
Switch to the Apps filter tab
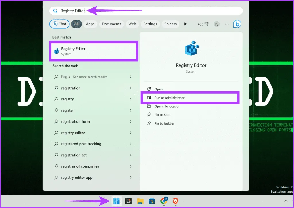click(90, 24)
